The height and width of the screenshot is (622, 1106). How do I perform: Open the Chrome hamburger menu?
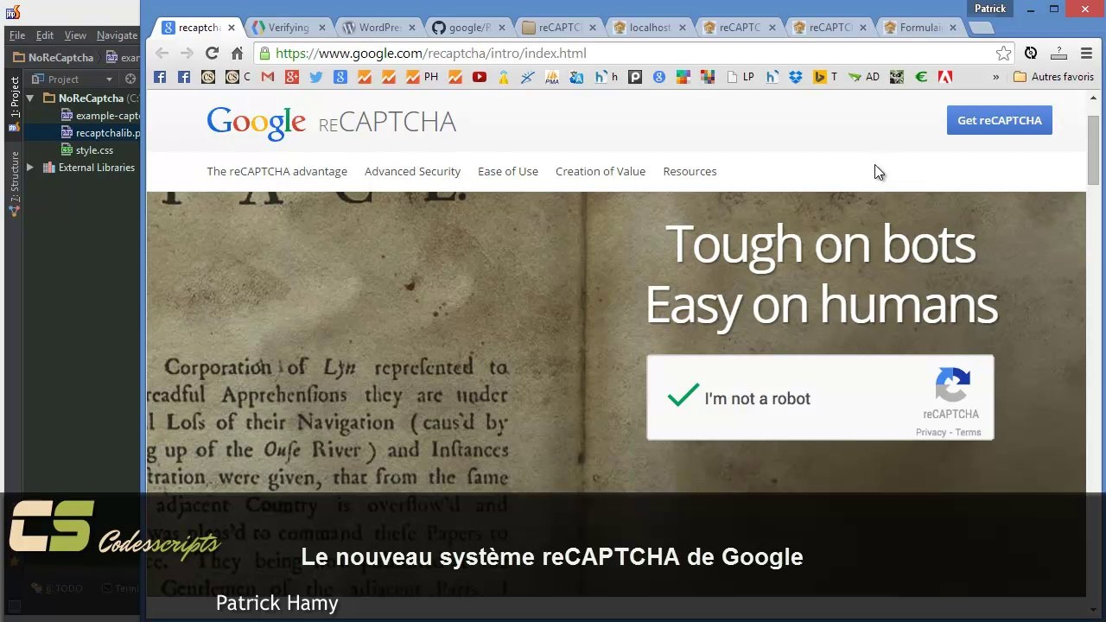[x=1087, y=54]
